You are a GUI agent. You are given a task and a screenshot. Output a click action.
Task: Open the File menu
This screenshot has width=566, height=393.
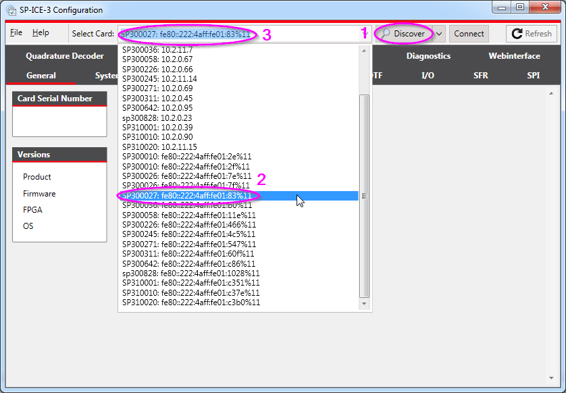point(16,32)
